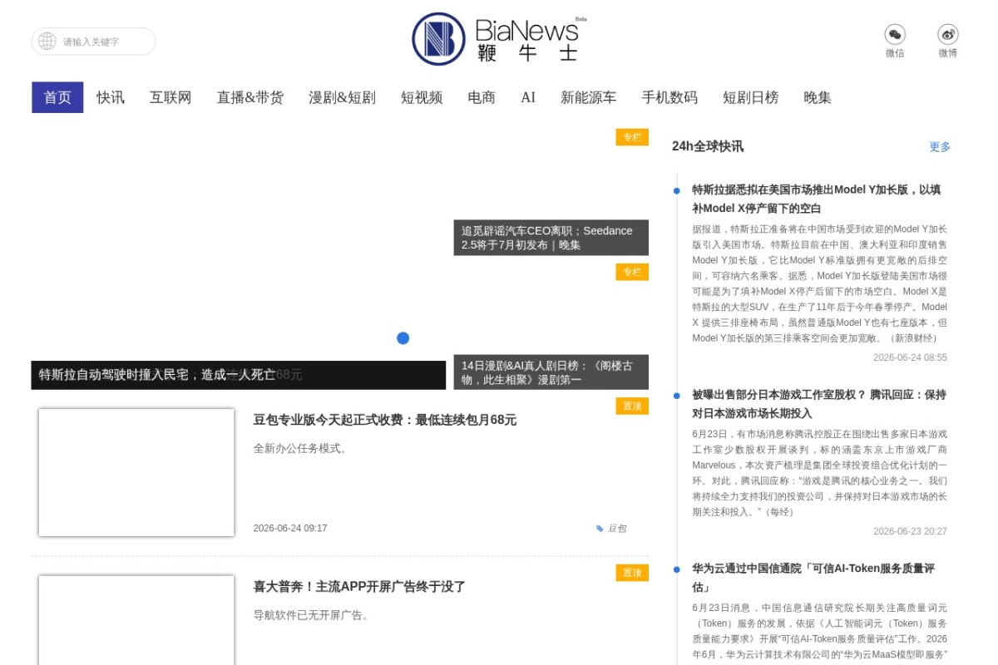
Task: Switch to the 漫剧&短剧 section
Action: [x=342, y=97]
